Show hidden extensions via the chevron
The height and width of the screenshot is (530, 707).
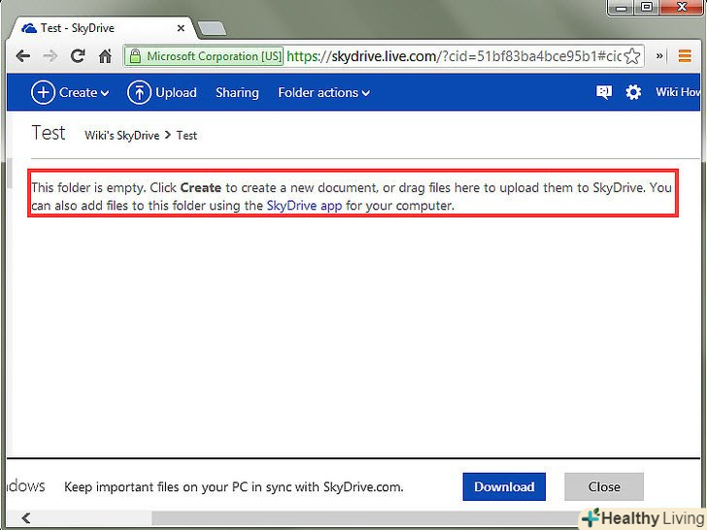click(x=659, y=56)
